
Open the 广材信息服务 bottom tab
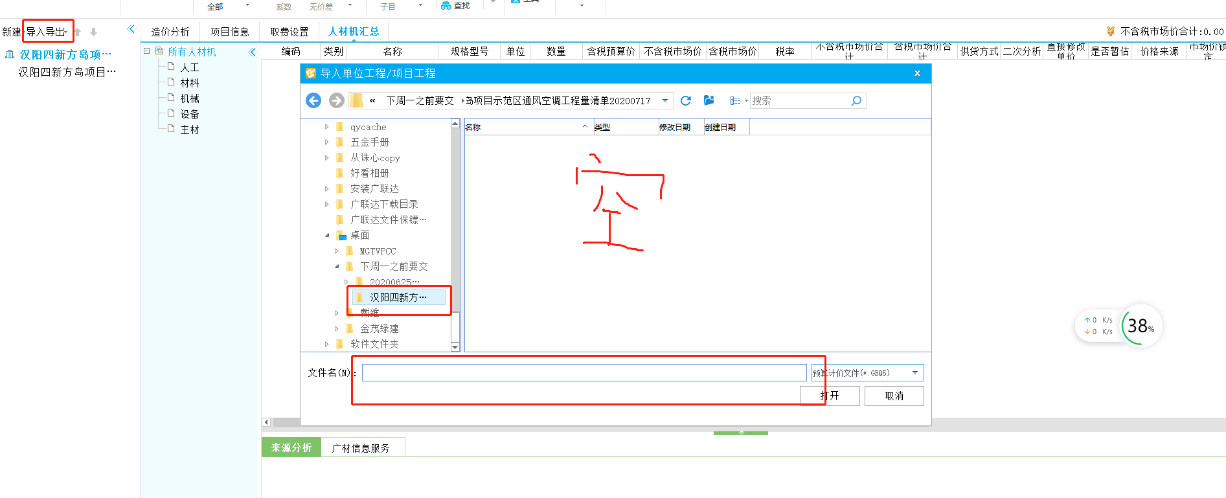point(361,448)
